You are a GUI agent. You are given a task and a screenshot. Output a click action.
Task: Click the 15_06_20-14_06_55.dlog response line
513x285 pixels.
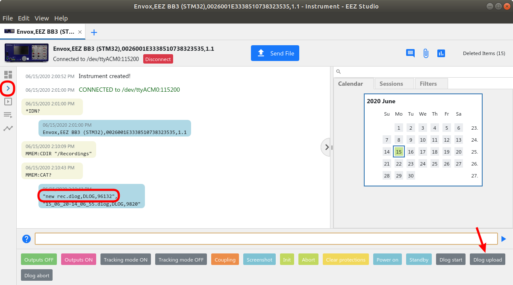tap(91, 204)
